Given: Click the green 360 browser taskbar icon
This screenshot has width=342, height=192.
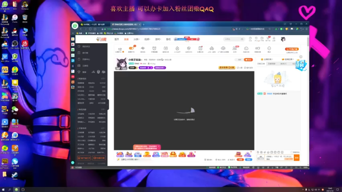Looking at the screenshot, I should (17, 190).
